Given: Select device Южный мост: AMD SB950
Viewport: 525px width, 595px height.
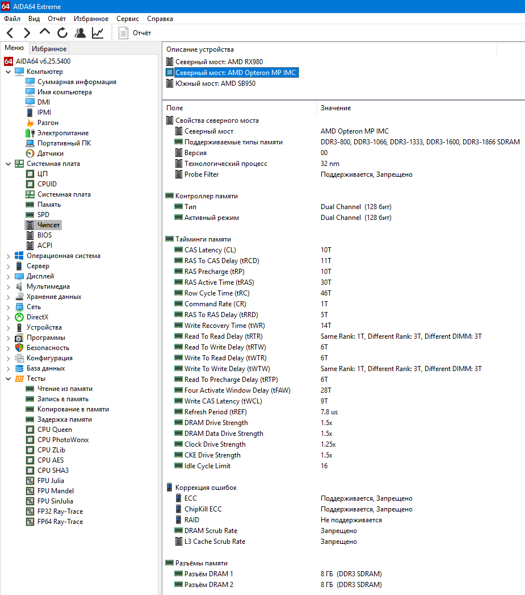Looking at the screenshot, I should [215, 84].
